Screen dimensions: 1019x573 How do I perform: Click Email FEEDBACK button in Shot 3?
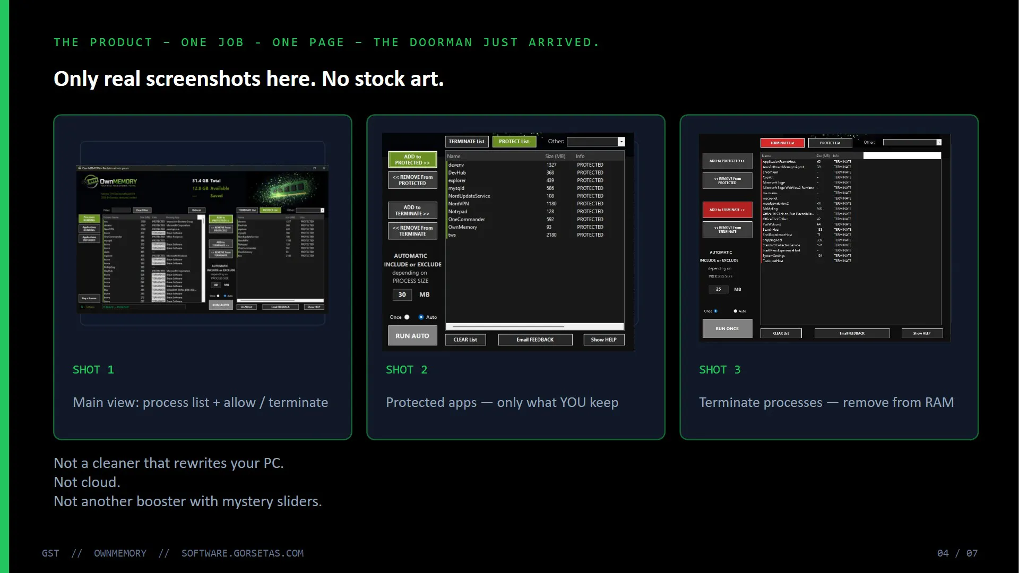[x=852, y=333]
